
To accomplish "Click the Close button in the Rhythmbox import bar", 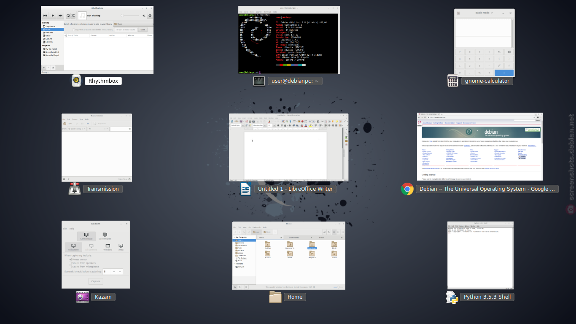I will 143,30.
